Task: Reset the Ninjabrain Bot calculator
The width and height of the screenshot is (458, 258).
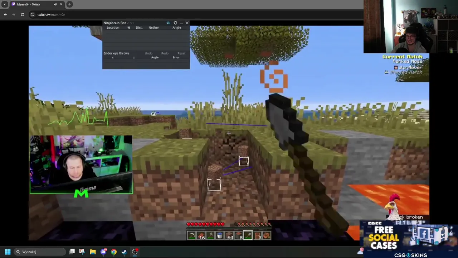Action: 181,53
